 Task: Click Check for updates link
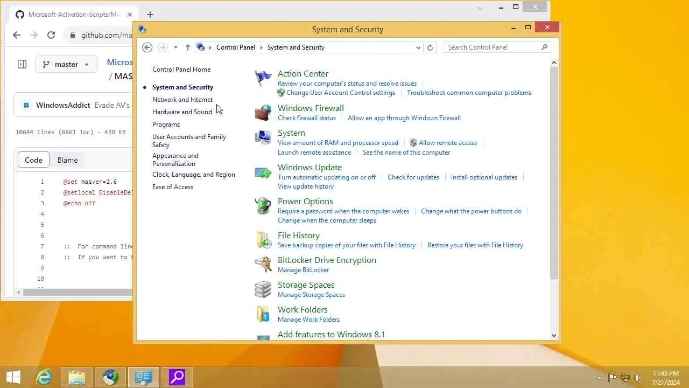413,177
